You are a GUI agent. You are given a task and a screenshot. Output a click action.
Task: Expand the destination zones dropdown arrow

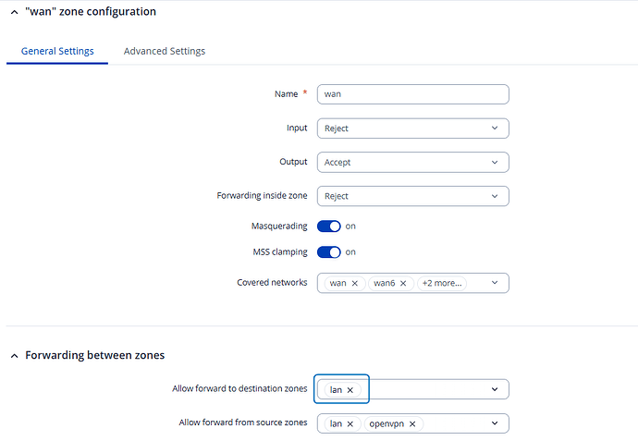[x=495, y=390]
